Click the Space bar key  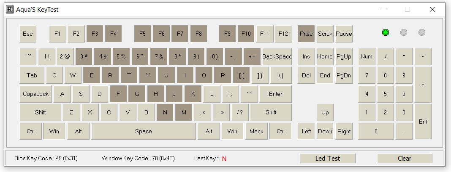click(144, 131)
